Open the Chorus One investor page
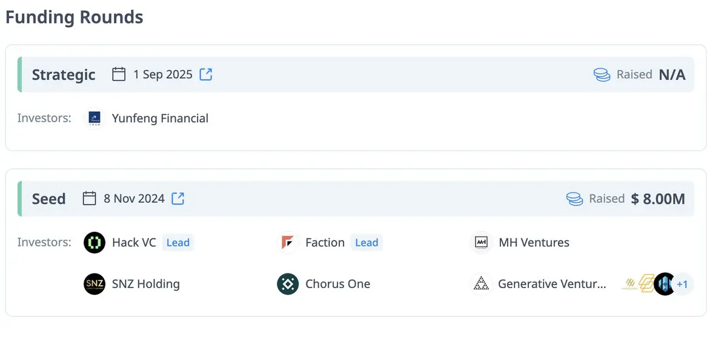Viewport: 727px width, 345px height. pyautogui.click(x=337, y=284)
